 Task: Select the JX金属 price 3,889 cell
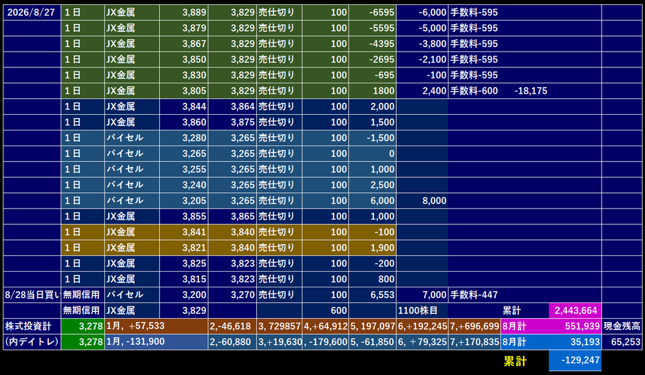click(x=184, y=13)
